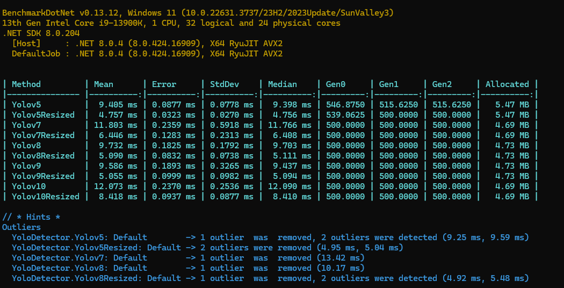The height and width of the screenshot is (288, 564).
Task: Select the YoloDetector.Yolov8Resized: Default outlier line
Action: 271,278
